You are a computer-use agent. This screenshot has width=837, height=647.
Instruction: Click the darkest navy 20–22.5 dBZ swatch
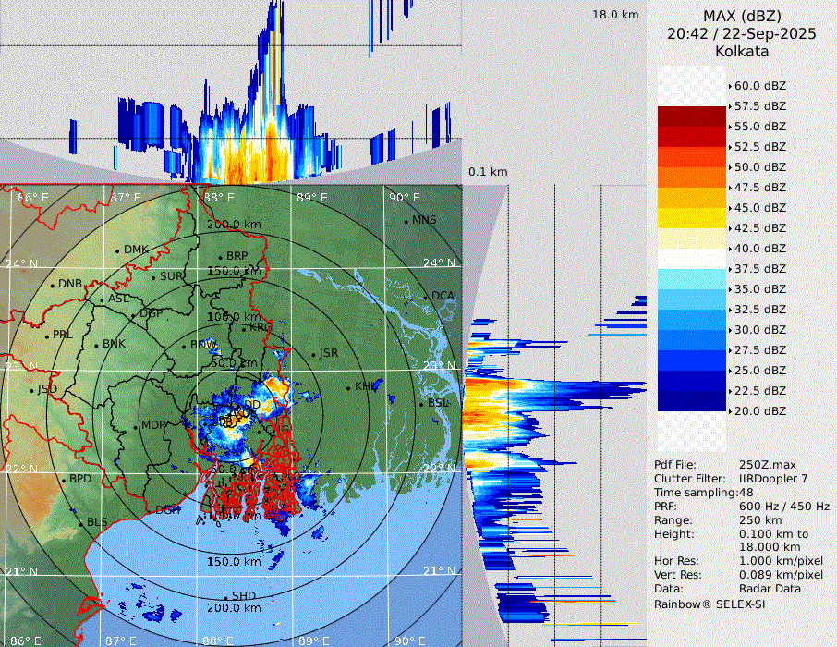692,401
